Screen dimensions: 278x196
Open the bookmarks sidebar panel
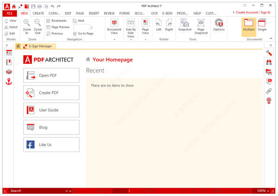coord(9,62)
